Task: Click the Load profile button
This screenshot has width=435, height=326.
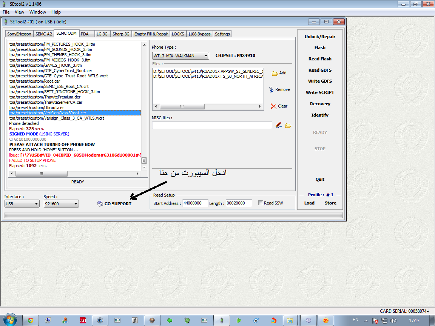Action: [x=309, y=203]
